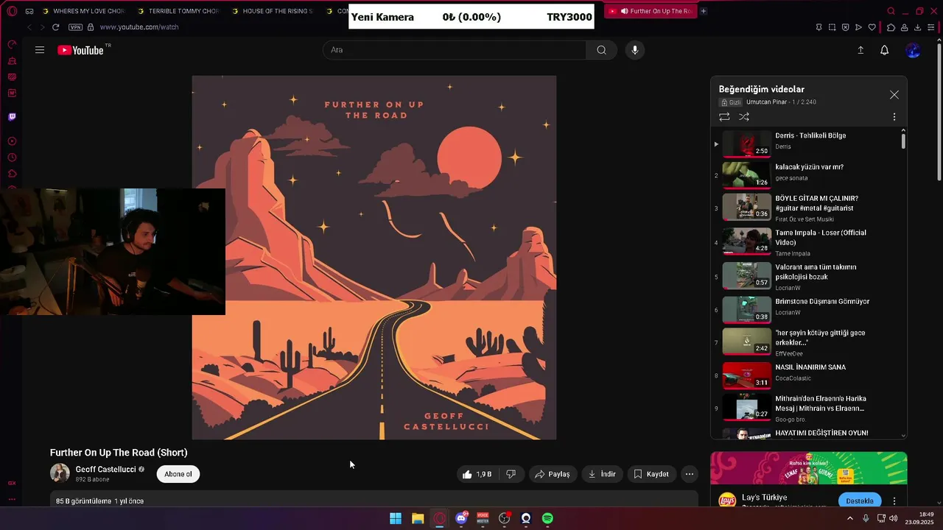Open Voicemeeter from the taskbar
Viewport: 943px width, 530px height.
[x=483, y=518]
